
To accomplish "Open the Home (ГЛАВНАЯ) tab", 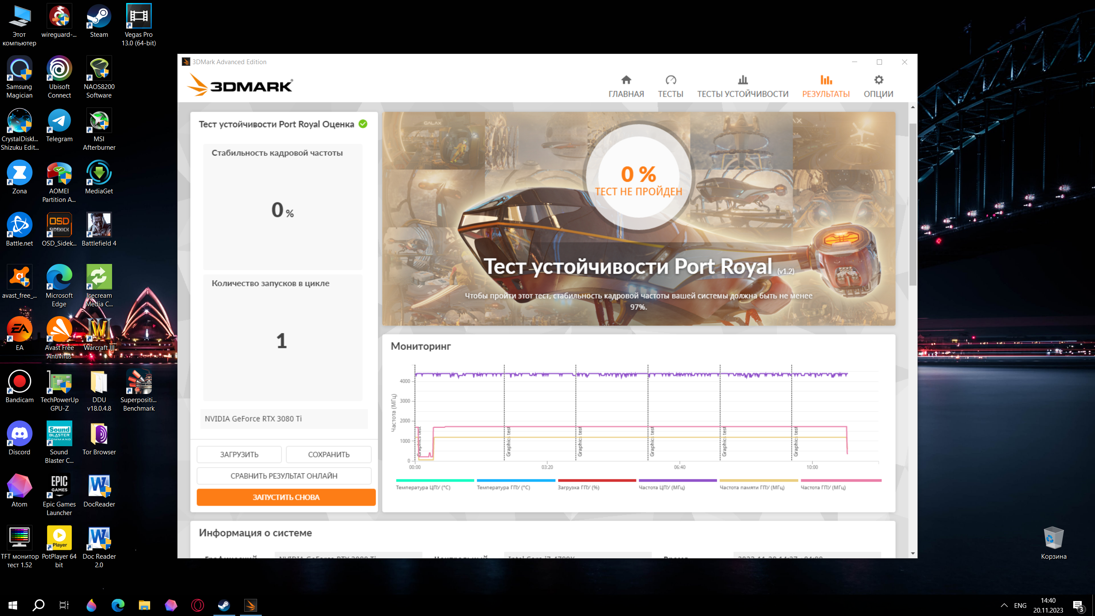I will 626,86.
